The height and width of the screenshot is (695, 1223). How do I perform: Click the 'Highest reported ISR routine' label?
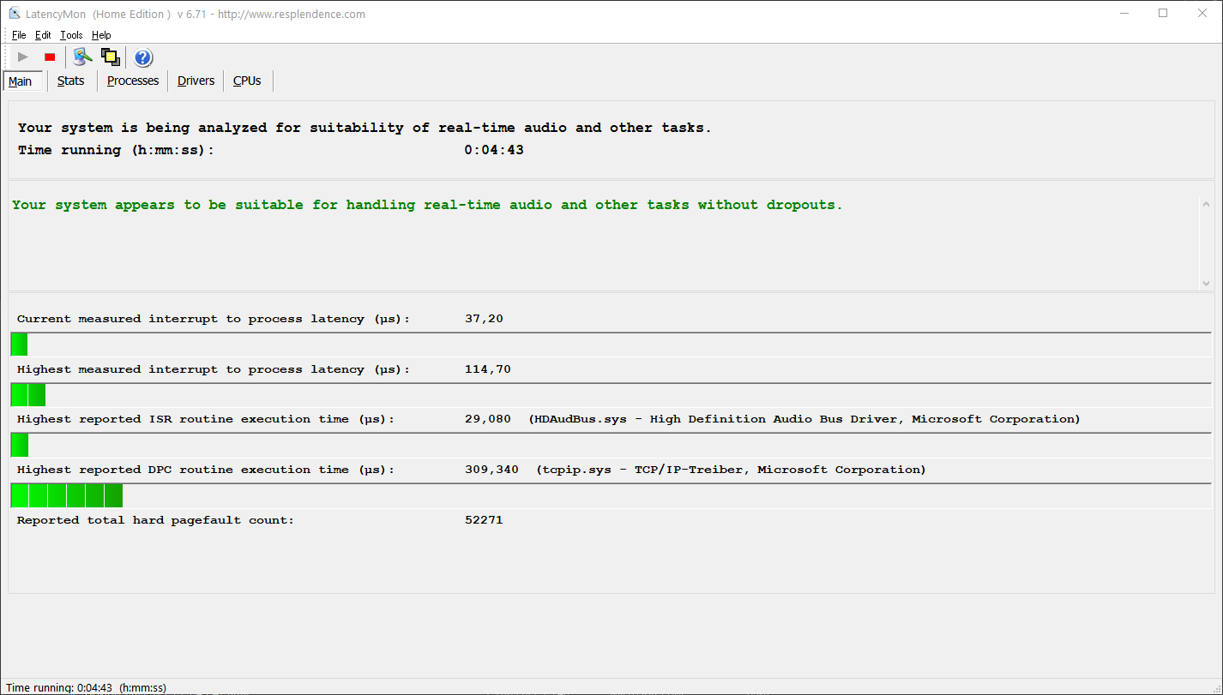pyautogui.click(x=206, y=419)
